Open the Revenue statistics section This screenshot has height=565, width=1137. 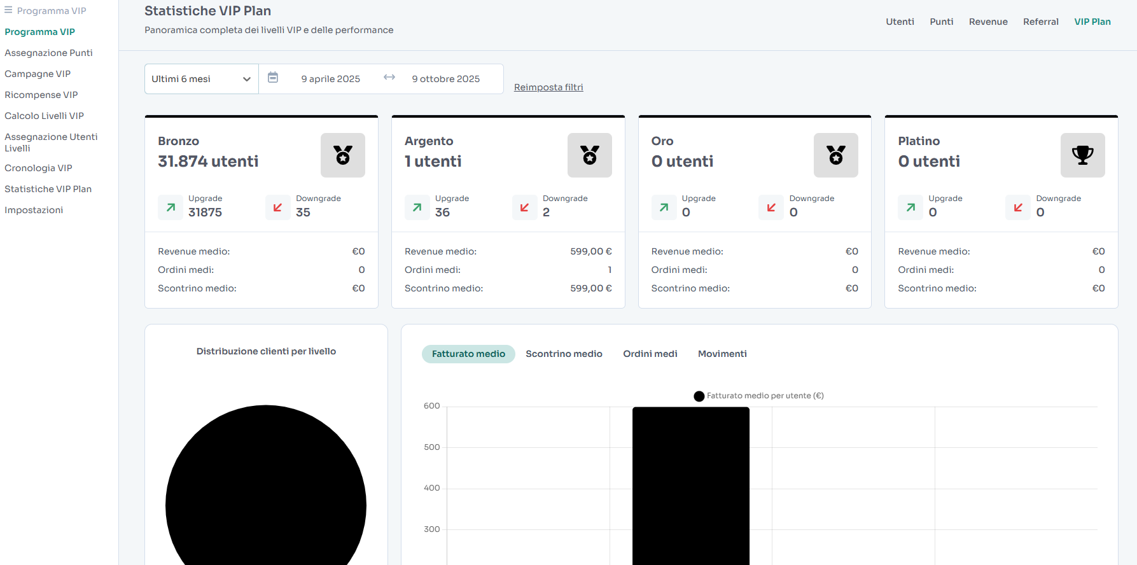click(988, 22)
